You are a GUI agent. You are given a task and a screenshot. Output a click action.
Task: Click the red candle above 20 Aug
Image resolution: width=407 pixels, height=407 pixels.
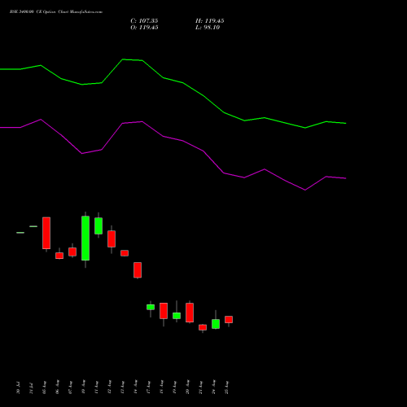[190, 313]
